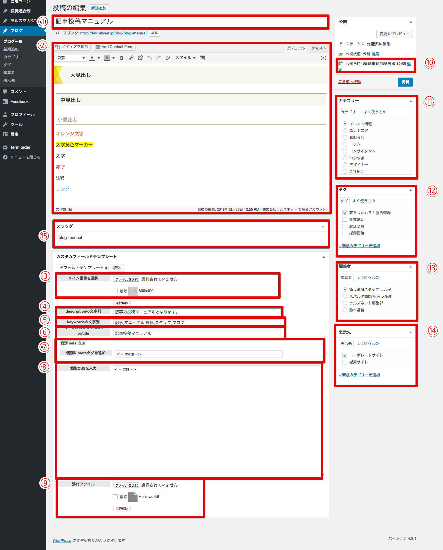
Task: Toggle bold formatting in the editor toolbar
Action: tap(122, 58)
